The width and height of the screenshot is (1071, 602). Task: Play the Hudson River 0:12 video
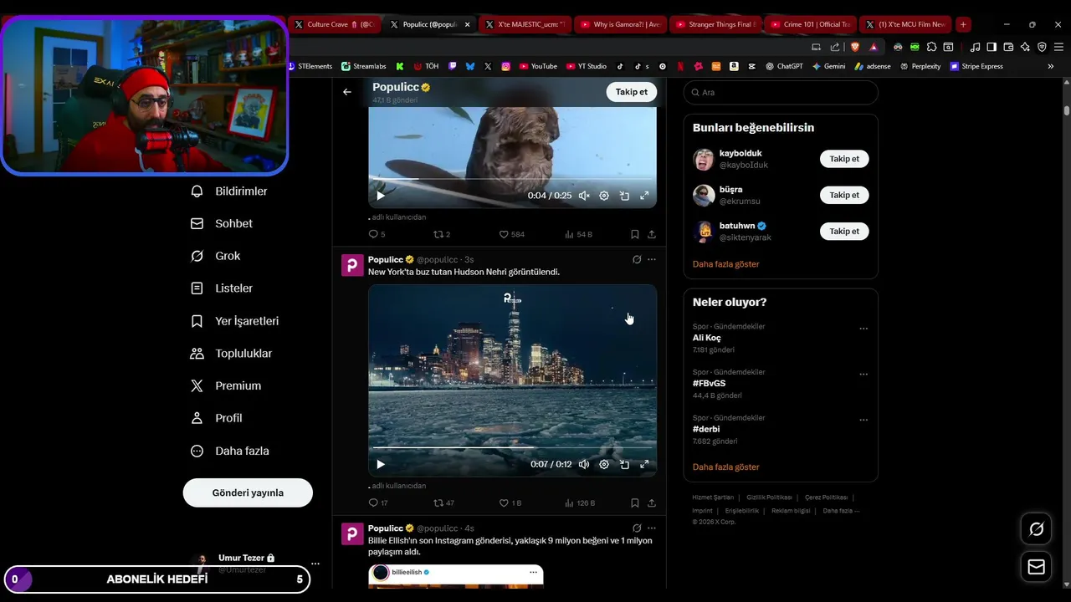point(381,464)
